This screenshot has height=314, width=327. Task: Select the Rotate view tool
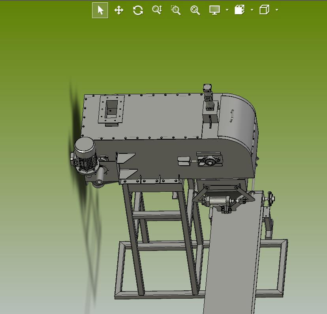coord(138,10)
